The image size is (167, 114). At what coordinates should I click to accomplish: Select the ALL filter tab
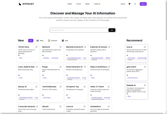click(31, 41)
